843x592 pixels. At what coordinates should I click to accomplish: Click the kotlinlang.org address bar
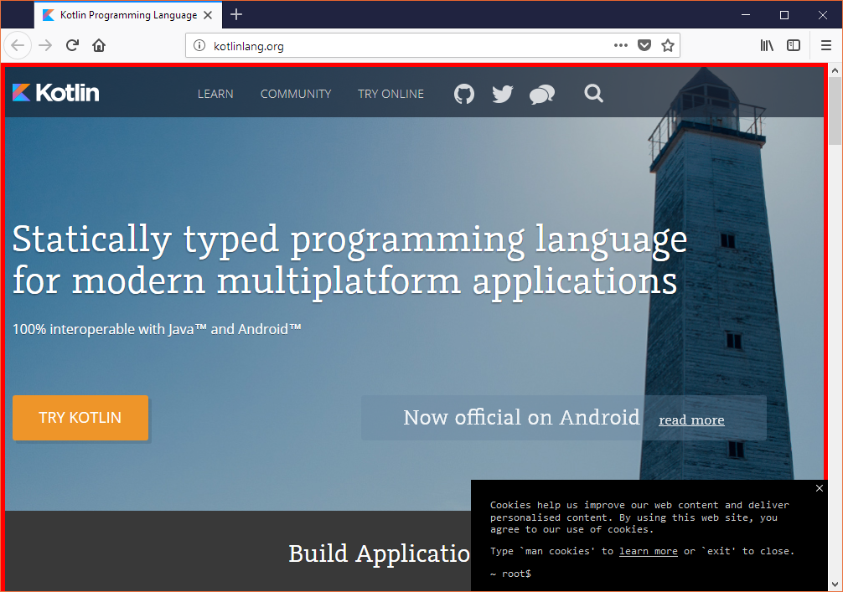(432, 46)
